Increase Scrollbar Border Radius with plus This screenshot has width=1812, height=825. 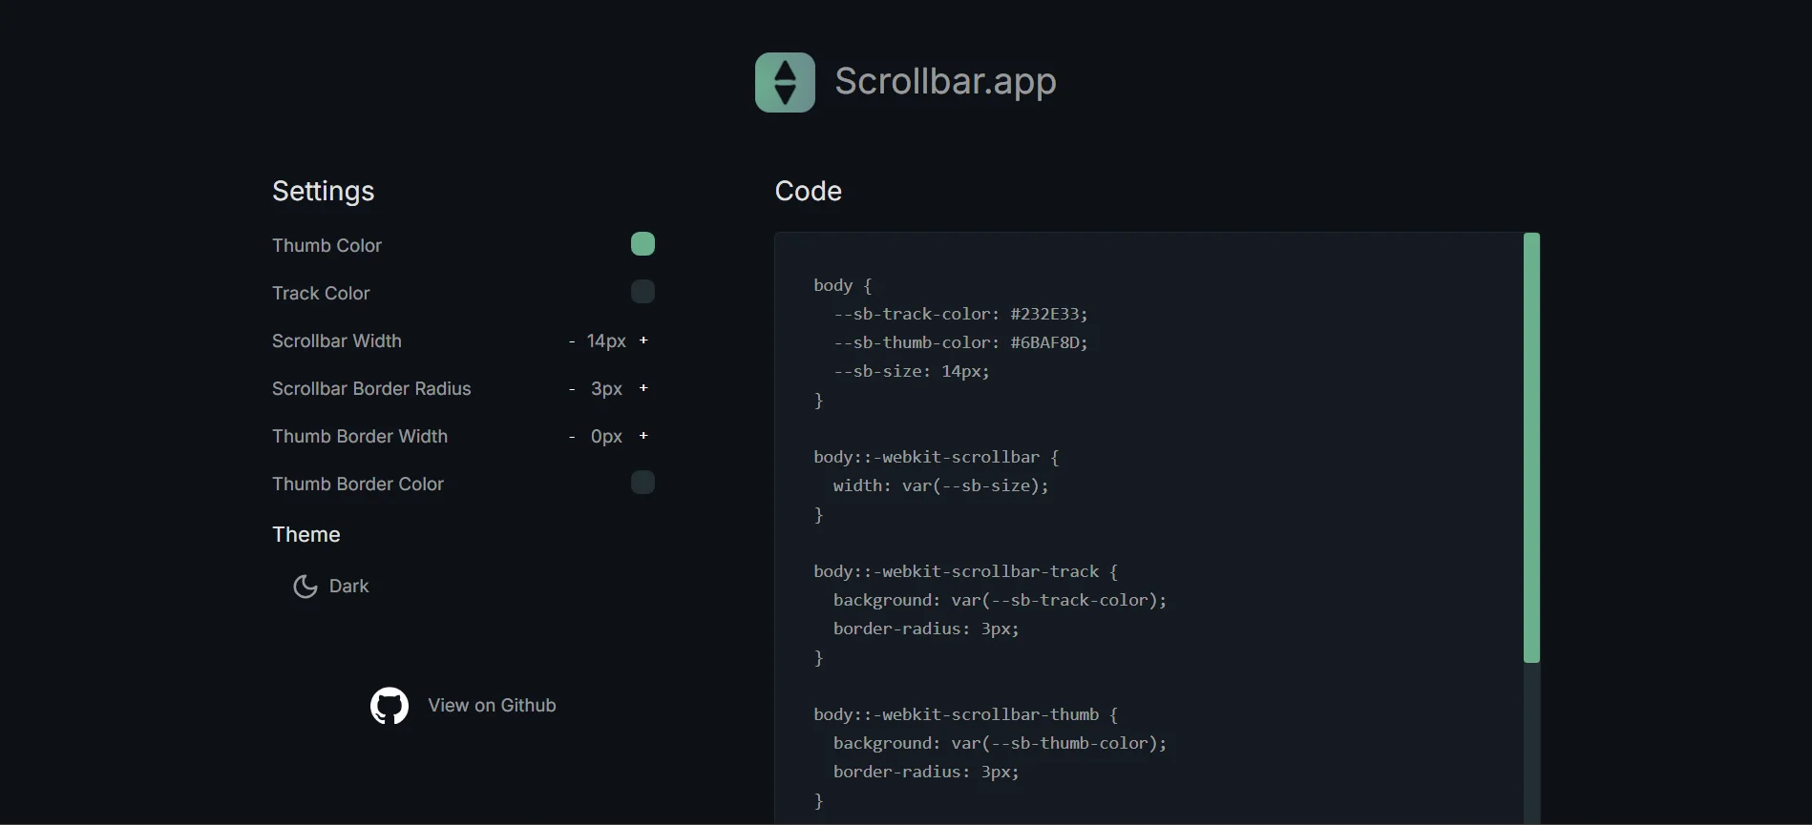(643, 388)
